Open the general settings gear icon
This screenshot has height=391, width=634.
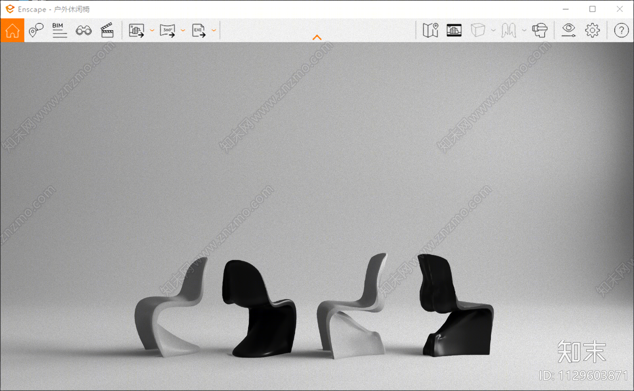coord(592,30)
